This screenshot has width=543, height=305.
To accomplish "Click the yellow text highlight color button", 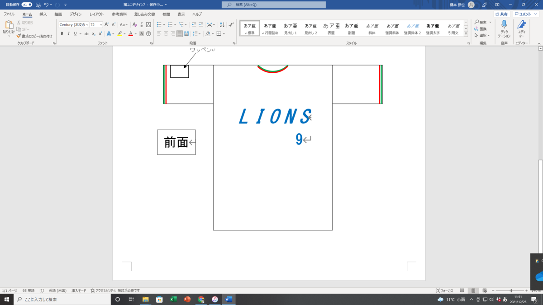I will coord(119,33).
